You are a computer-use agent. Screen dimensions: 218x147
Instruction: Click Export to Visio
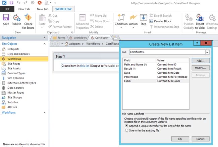(x=200, y=21)
